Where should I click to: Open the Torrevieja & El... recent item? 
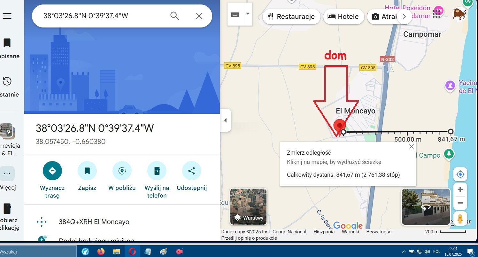tap(7, 140)
